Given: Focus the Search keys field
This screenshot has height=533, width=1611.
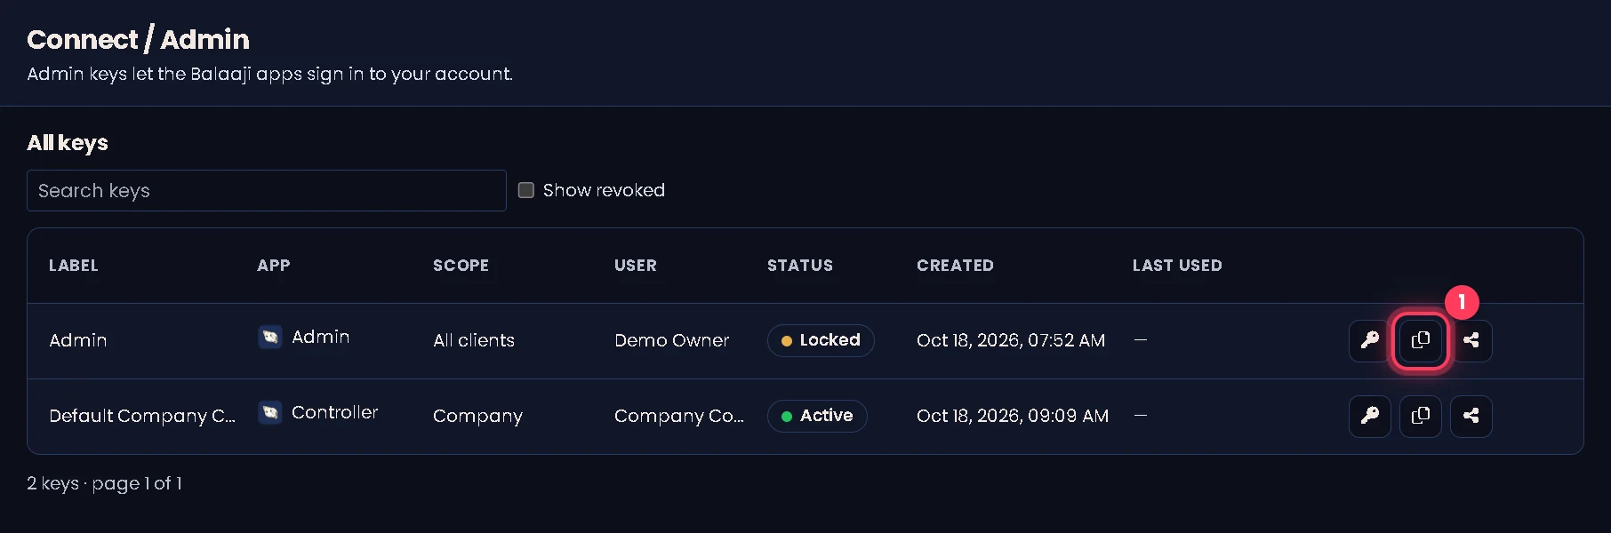Looking at the screenshot, I should pos(267,190).
